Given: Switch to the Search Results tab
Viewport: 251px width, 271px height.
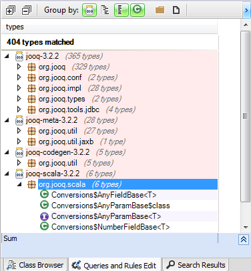Looking at the screenshot, I should tap(196, 265).
